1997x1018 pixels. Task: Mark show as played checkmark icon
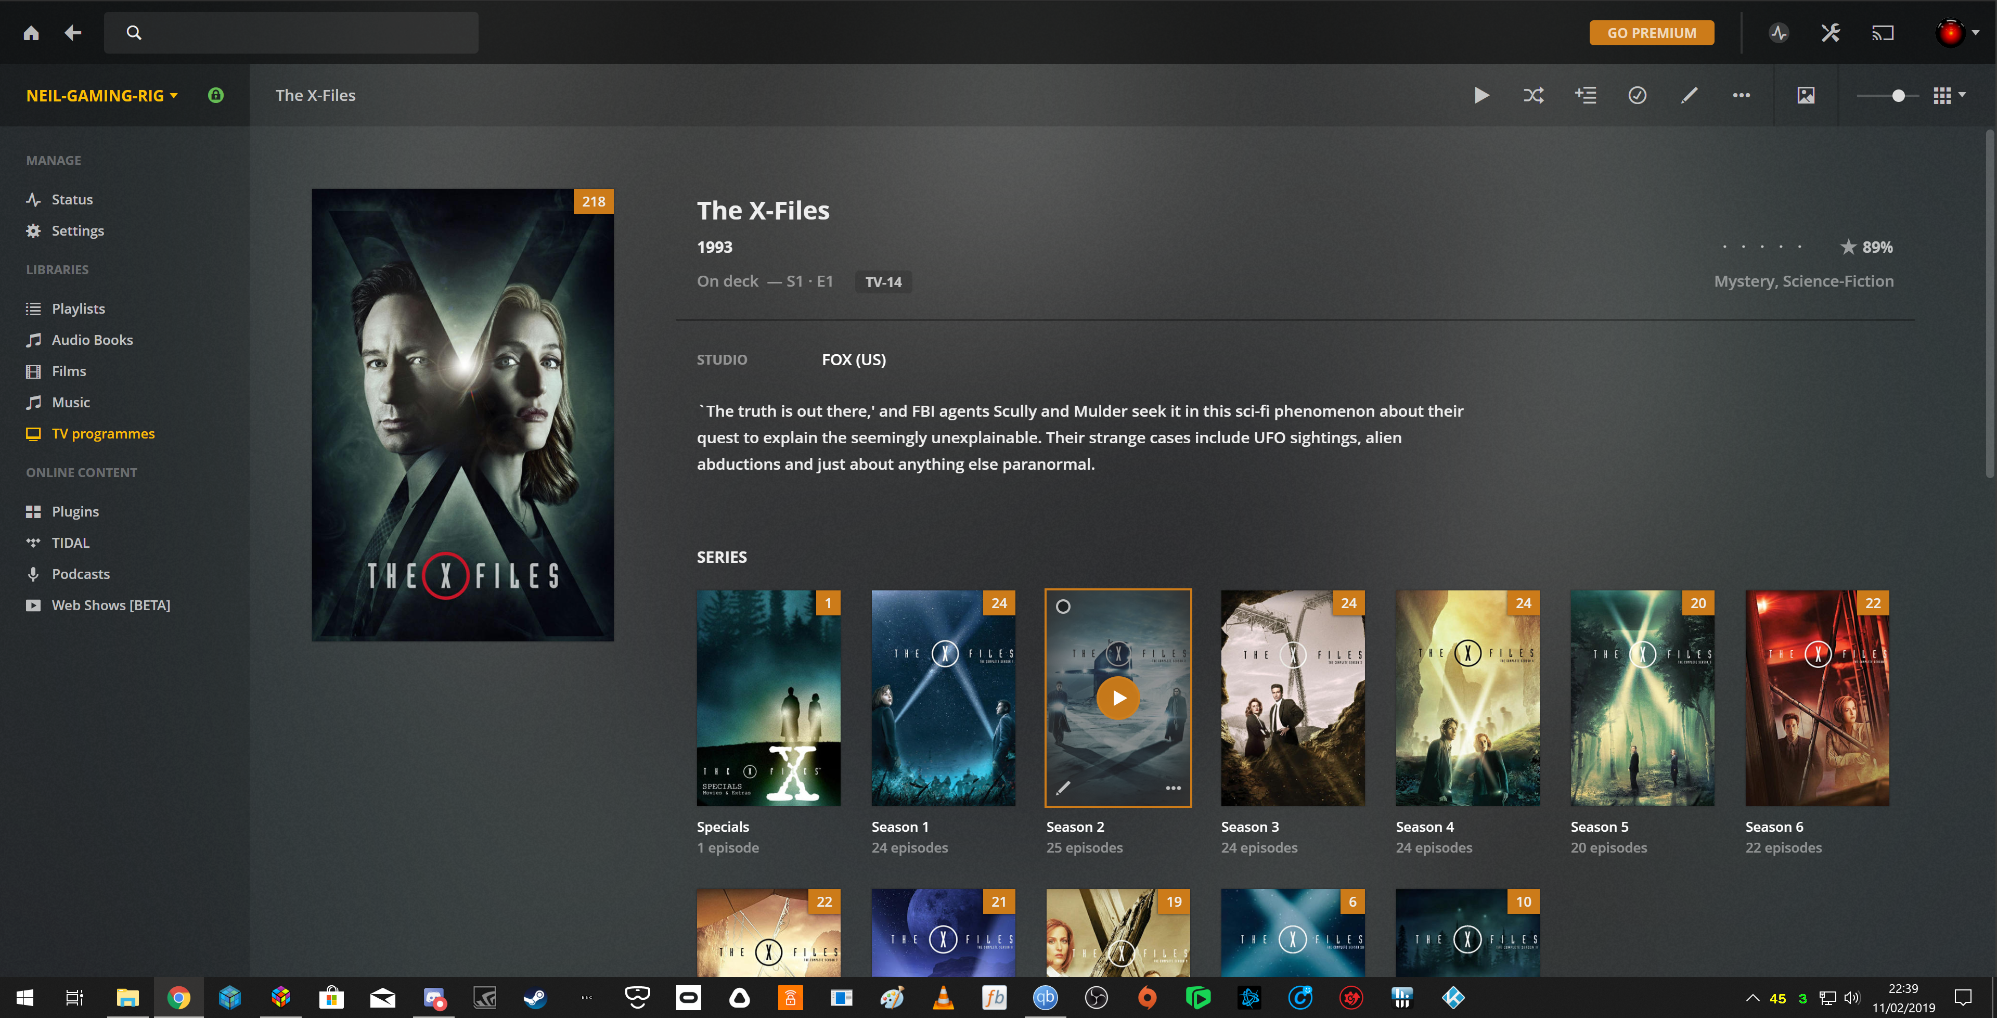click(1638, 95)
